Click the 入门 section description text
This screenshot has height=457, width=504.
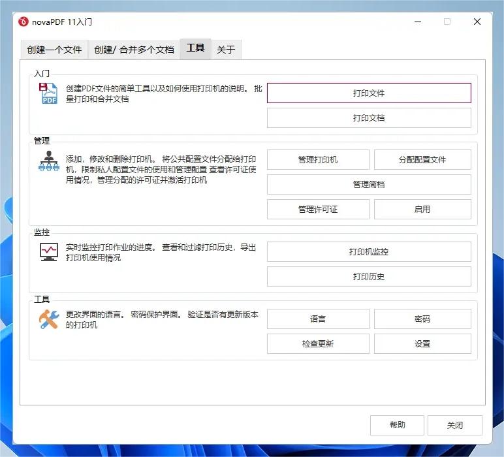pos(164,93)
